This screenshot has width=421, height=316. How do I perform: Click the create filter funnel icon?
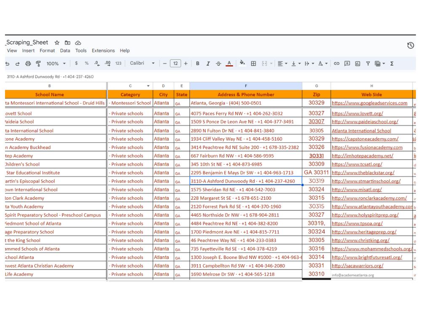(368, 64)
